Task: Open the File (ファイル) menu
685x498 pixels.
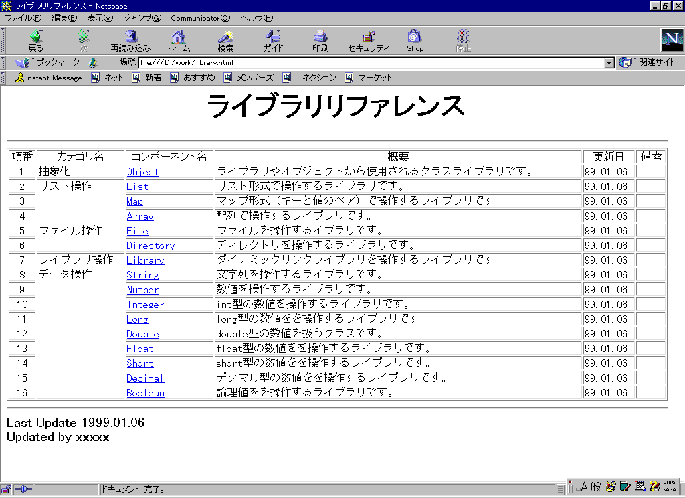Action: point(23,18)
